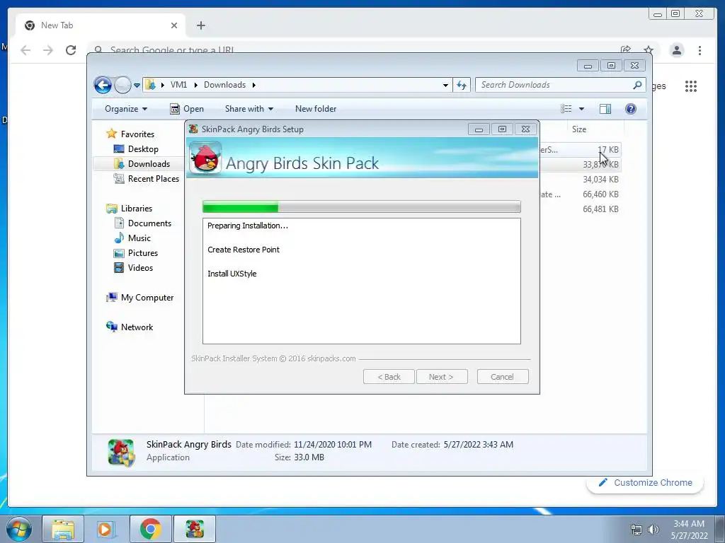Click the Back button in setup

389,377
